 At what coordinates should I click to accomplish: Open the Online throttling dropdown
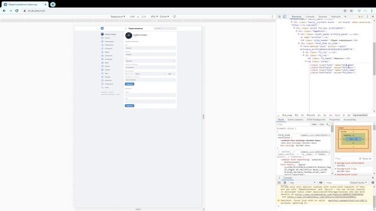click(164, 16)
